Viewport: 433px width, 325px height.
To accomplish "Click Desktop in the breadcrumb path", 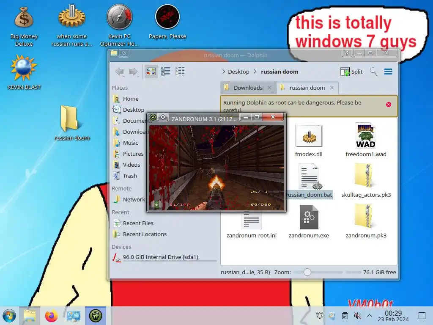I will click(238, 72).
